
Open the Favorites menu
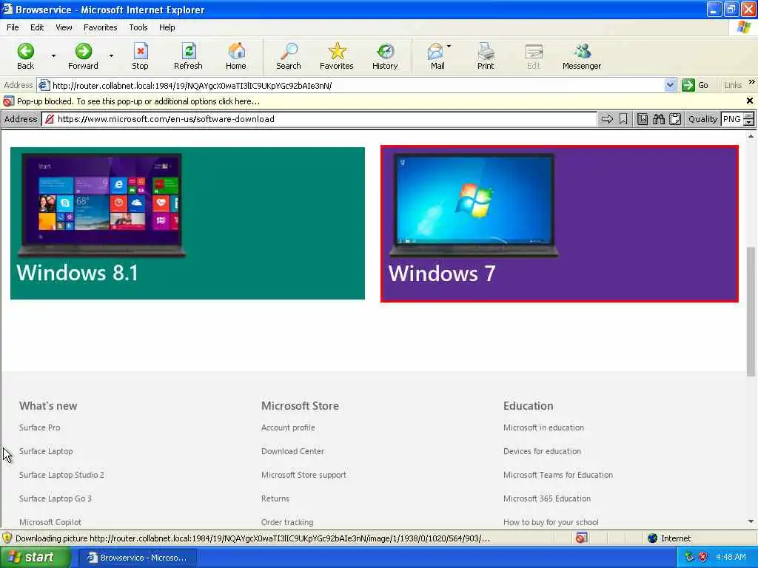click(101, 27)
